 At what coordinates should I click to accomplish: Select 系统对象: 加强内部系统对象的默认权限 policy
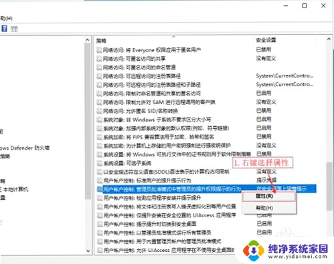point(166,128)
